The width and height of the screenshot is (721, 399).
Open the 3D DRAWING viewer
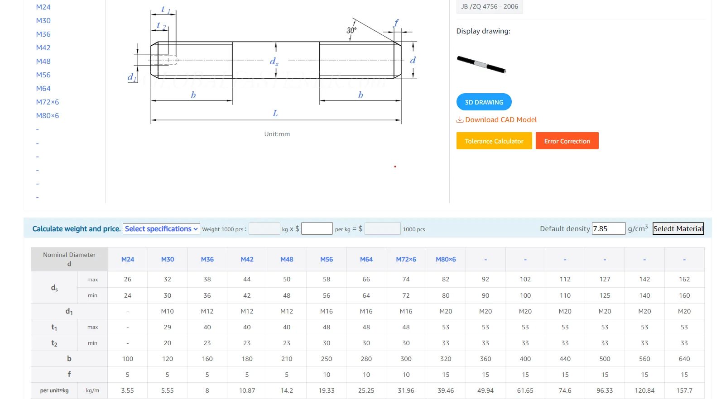[x=484, y=102]
